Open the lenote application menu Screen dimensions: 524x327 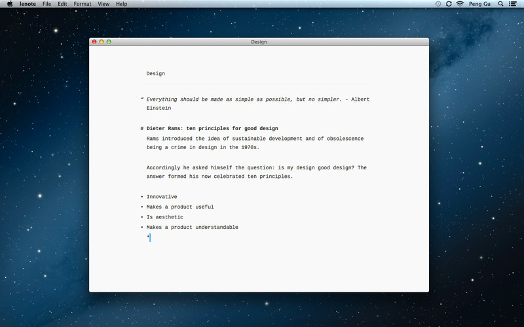coord(28,4)
